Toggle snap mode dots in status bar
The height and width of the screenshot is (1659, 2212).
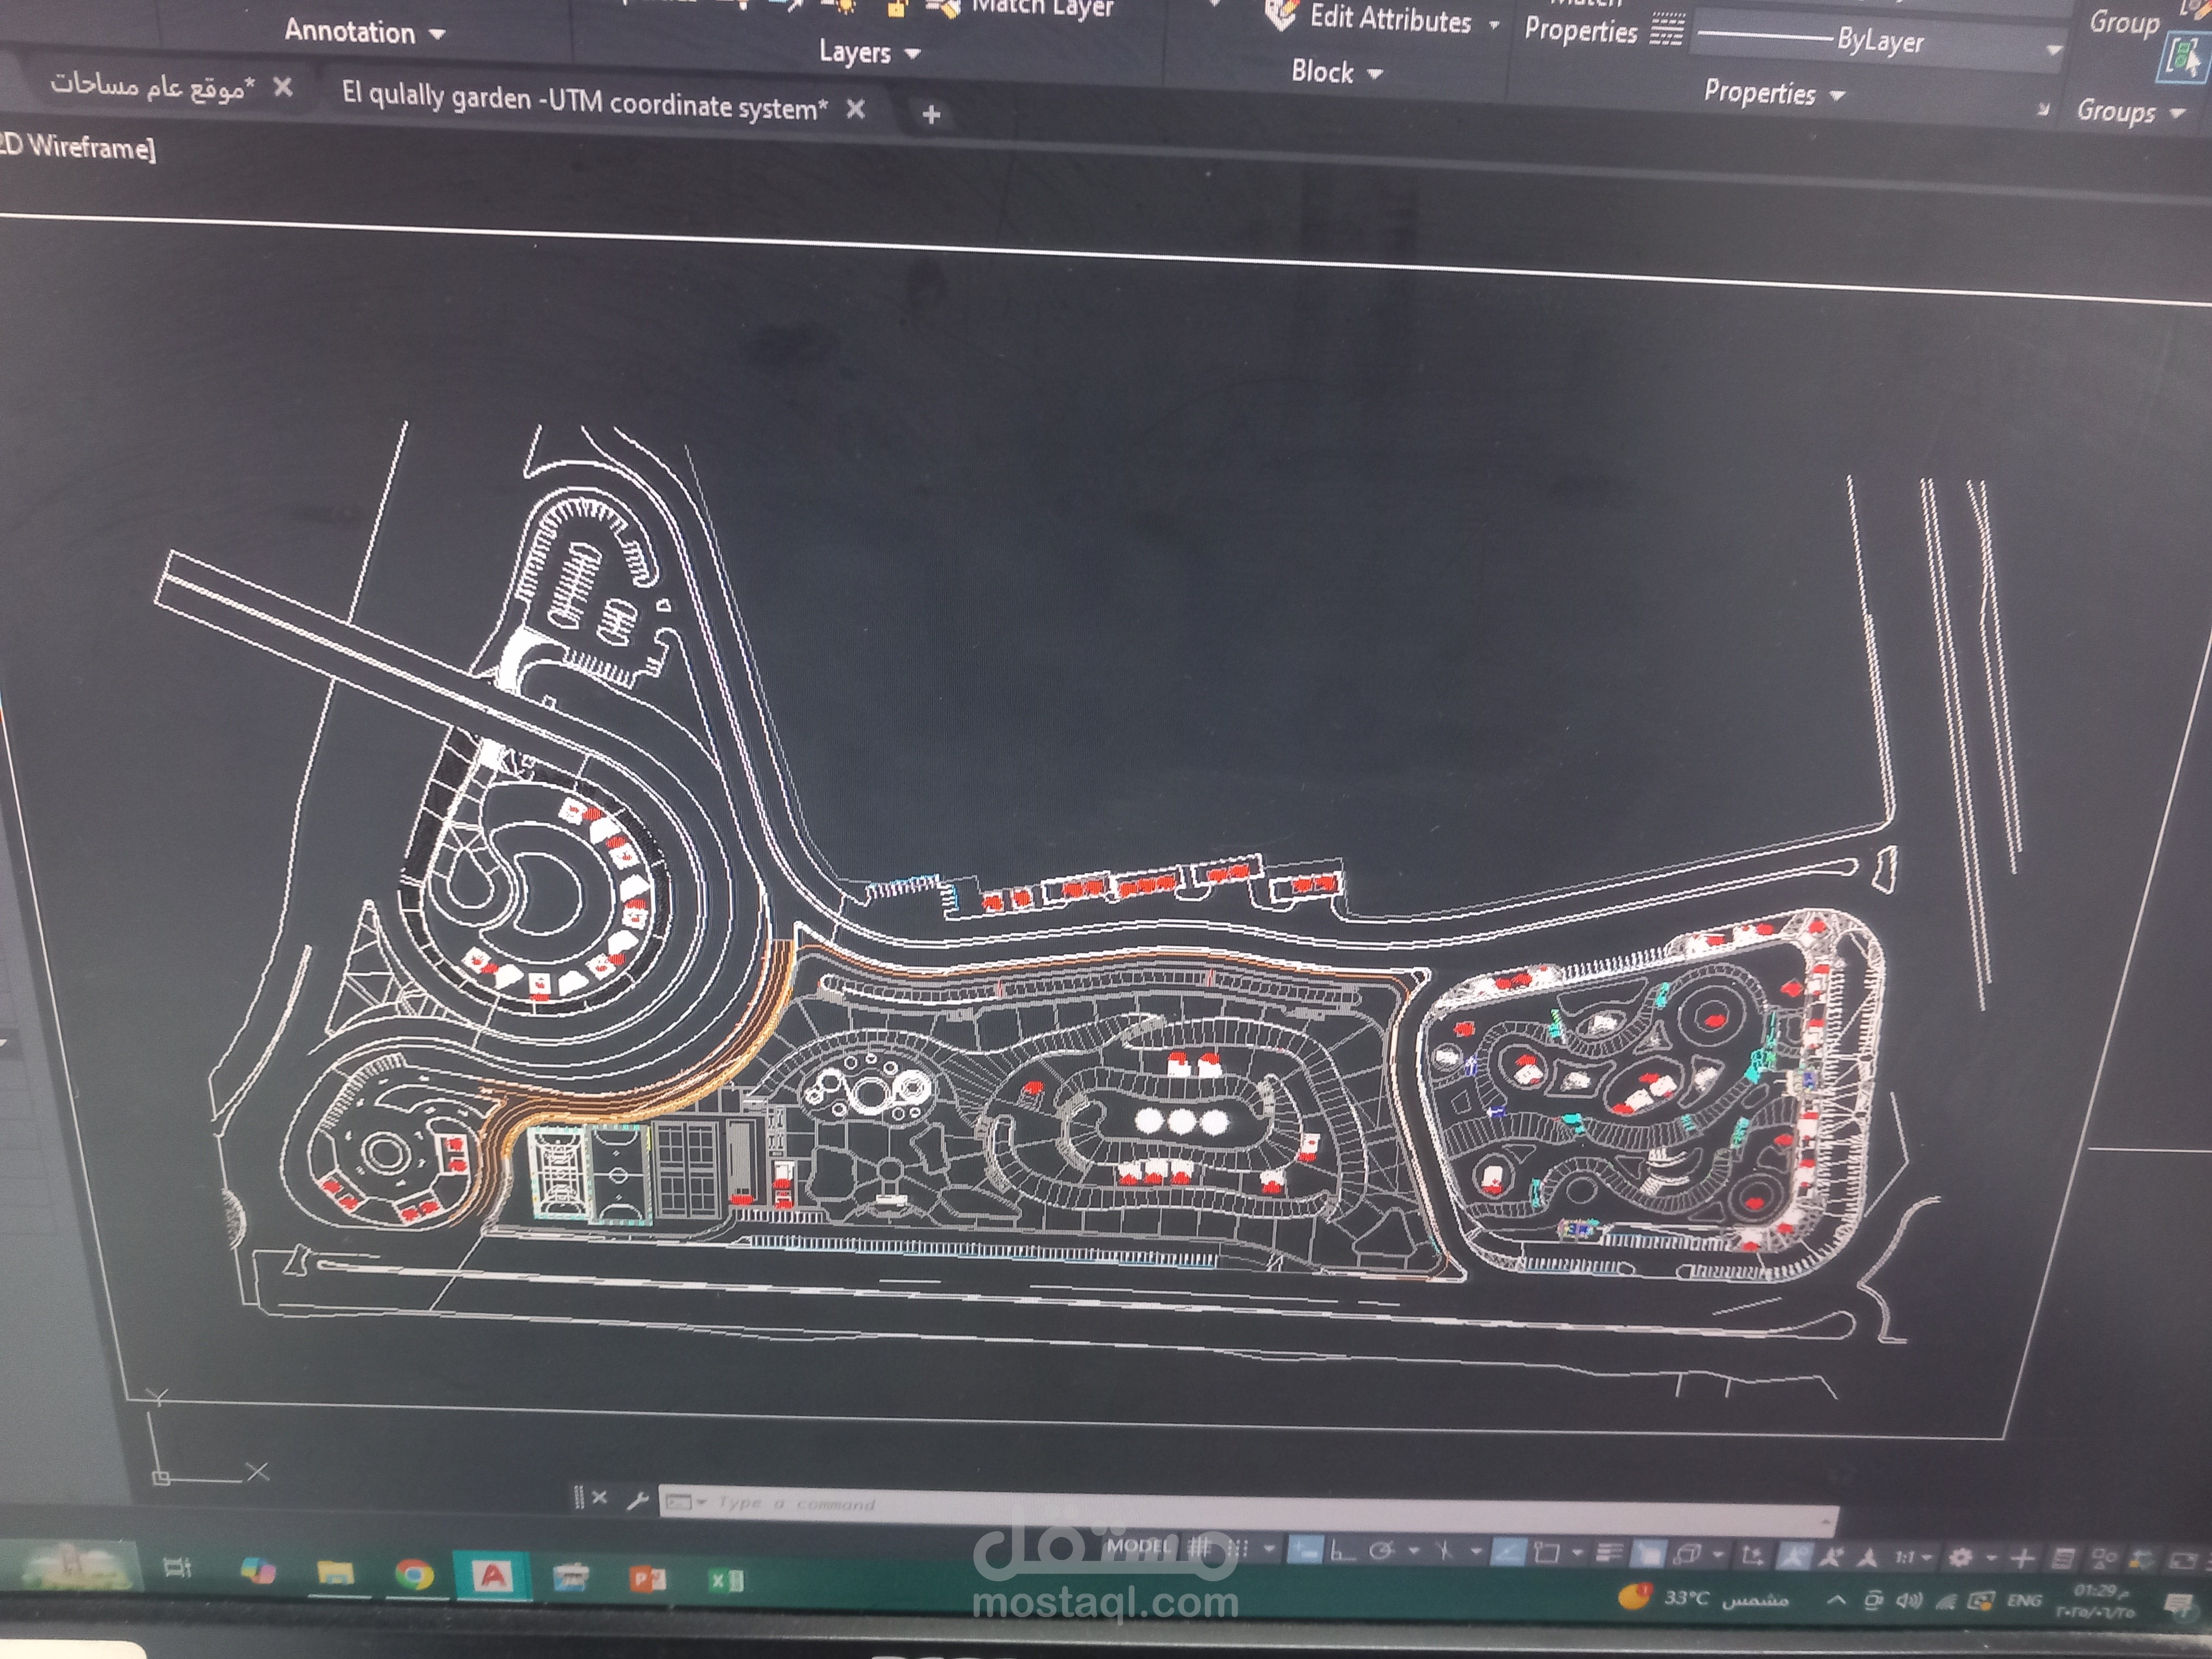point(1239,1549)
